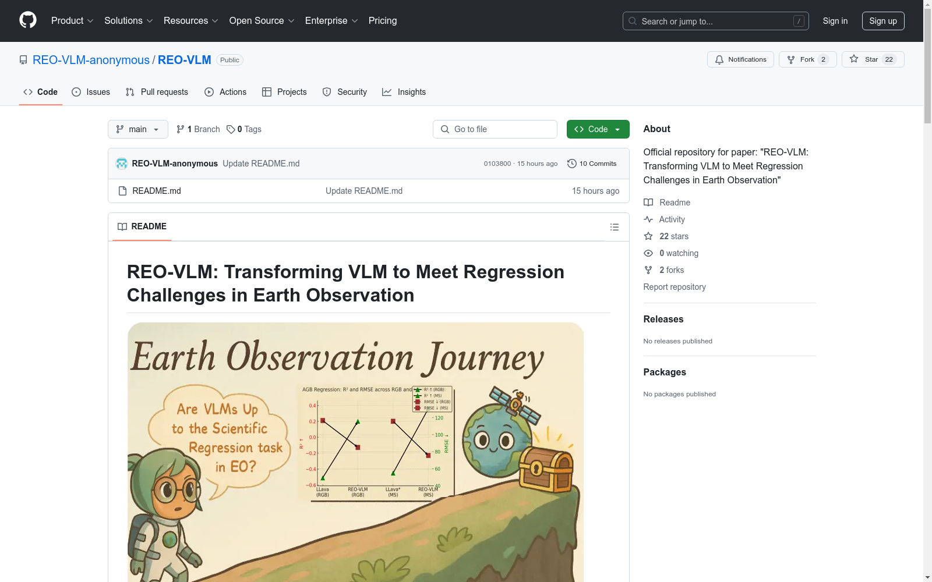Click the repository book icon beside REO-VLM-anonymous
932x582 pixels.
[x=23, y=60]
